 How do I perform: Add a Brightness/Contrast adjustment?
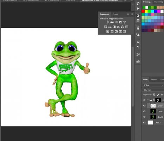point(108,22)
